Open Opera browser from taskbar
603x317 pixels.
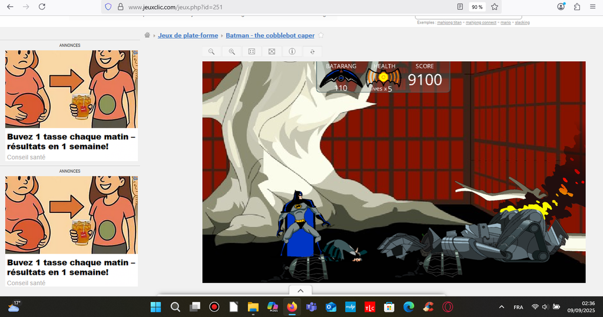pyautogui.click(x=448, y=307)
